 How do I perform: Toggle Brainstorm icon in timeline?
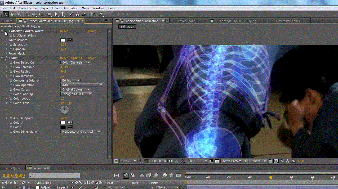[164, 175]
